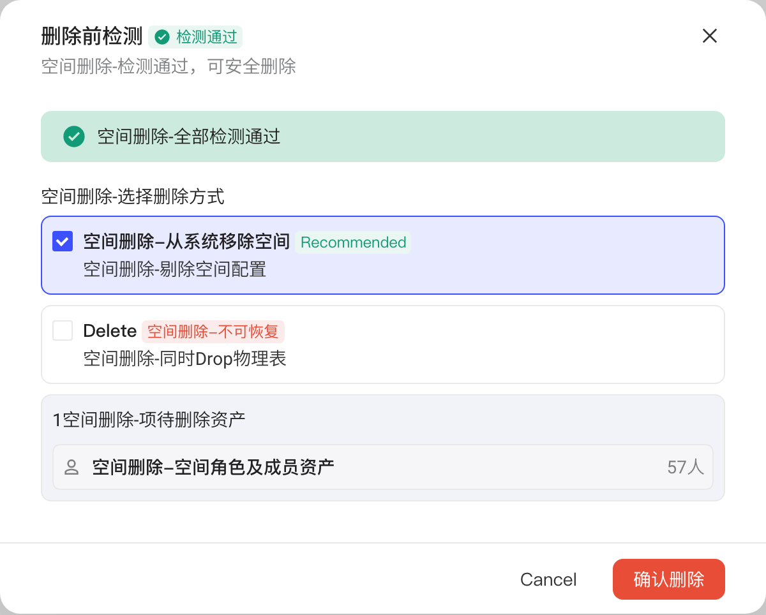This screenshot has width=766, height=615.
Task: Click the 1项待删除资产 section header
Action: [x=149, y=419]
